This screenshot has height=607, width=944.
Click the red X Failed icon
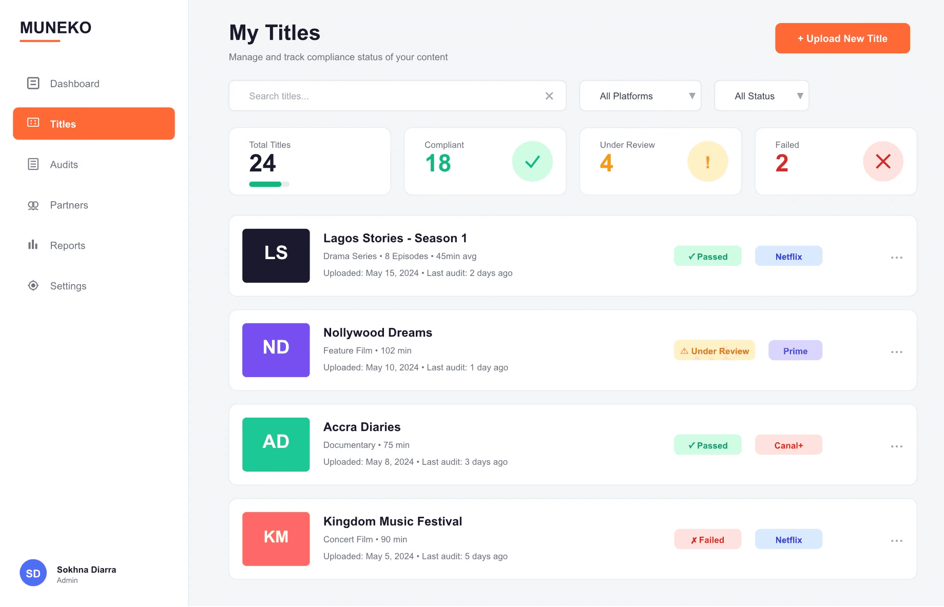point(883,162)
